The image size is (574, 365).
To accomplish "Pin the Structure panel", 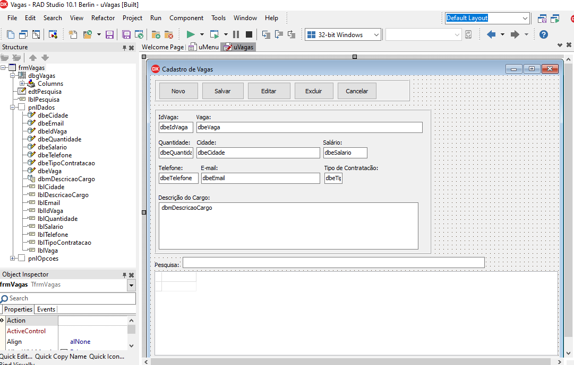I will 124,48.
